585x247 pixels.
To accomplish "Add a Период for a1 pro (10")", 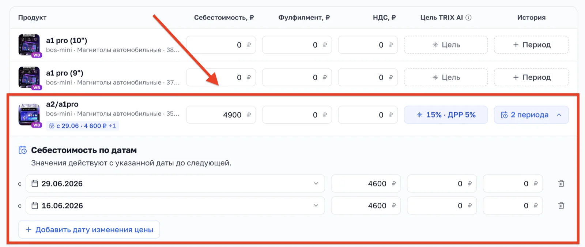I will (x=531, y=45).
